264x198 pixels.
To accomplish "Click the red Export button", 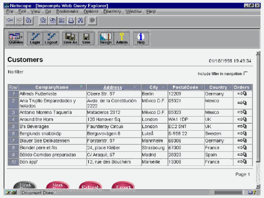I will (x=123, y=185).
